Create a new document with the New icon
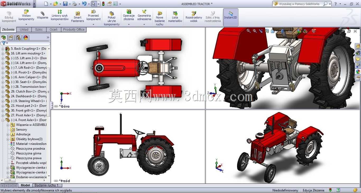Screen dimensions: 361x193 (x=46, y=4)
